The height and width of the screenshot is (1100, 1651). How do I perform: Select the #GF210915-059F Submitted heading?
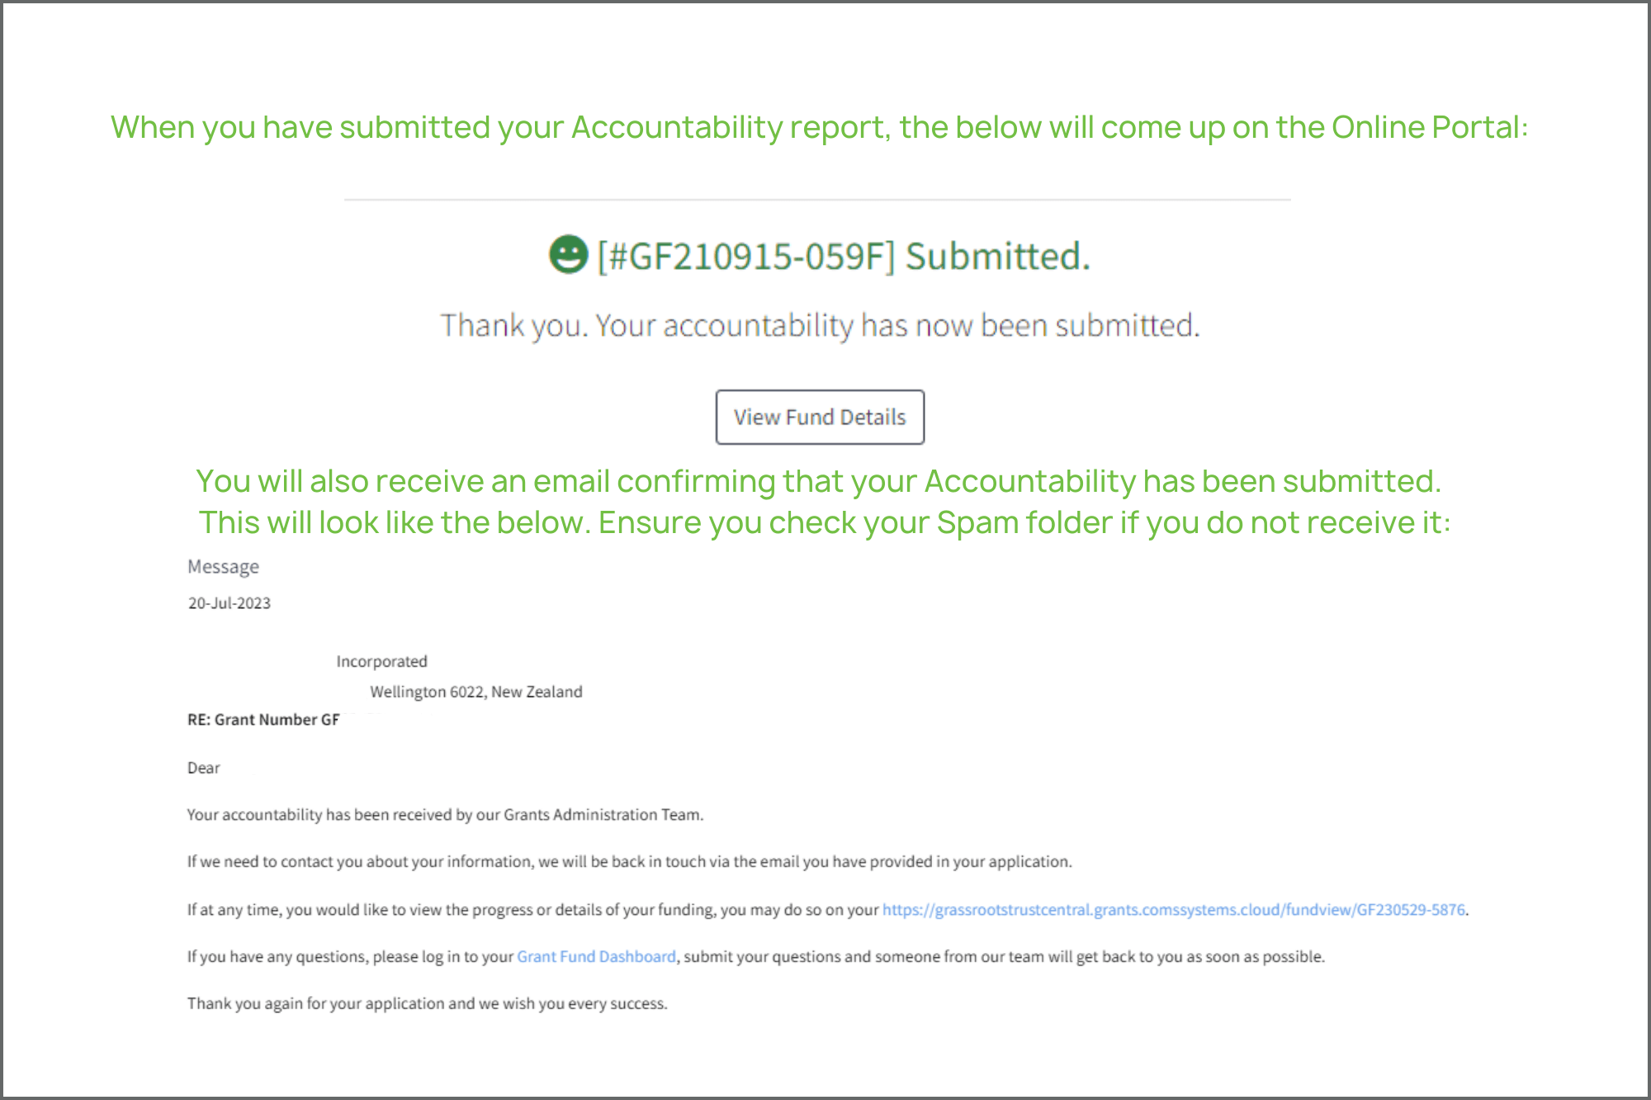843,256
